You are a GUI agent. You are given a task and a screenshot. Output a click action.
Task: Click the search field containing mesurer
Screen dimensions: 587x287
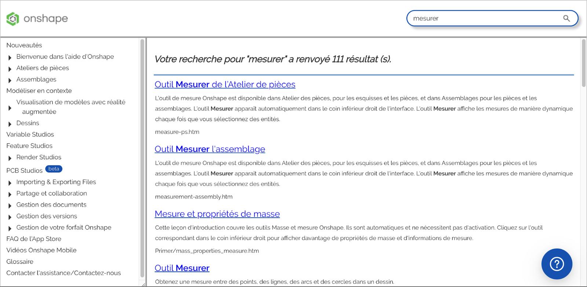(x=484, y=18)
